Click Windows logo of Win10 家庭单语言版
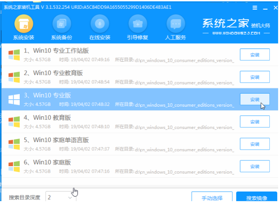279x202 pixels. (x=14, y=144)
